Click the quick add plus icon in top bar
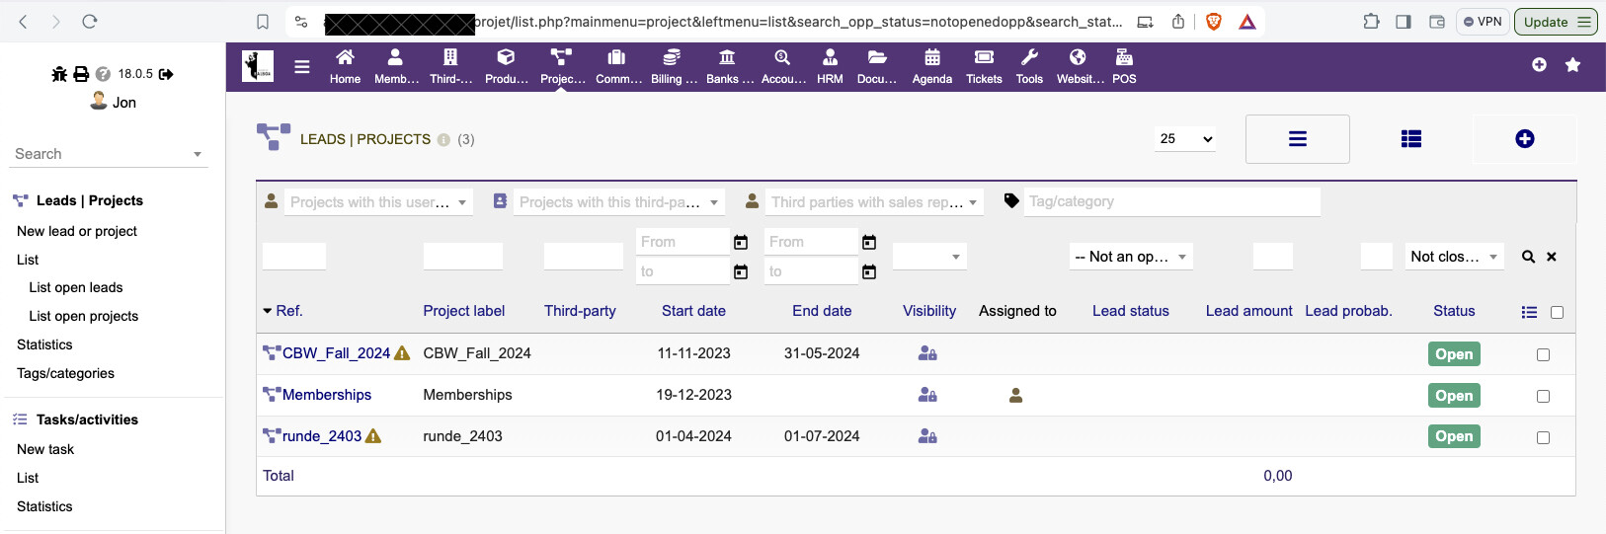 [x=1539, y=64]
